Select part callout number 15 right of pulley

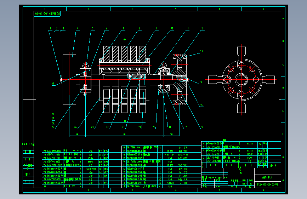201,105
